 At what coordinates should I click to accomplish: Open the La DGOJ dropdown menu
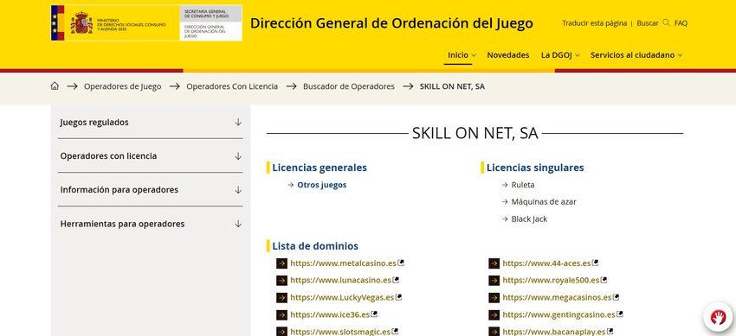(x=560, y=55)
